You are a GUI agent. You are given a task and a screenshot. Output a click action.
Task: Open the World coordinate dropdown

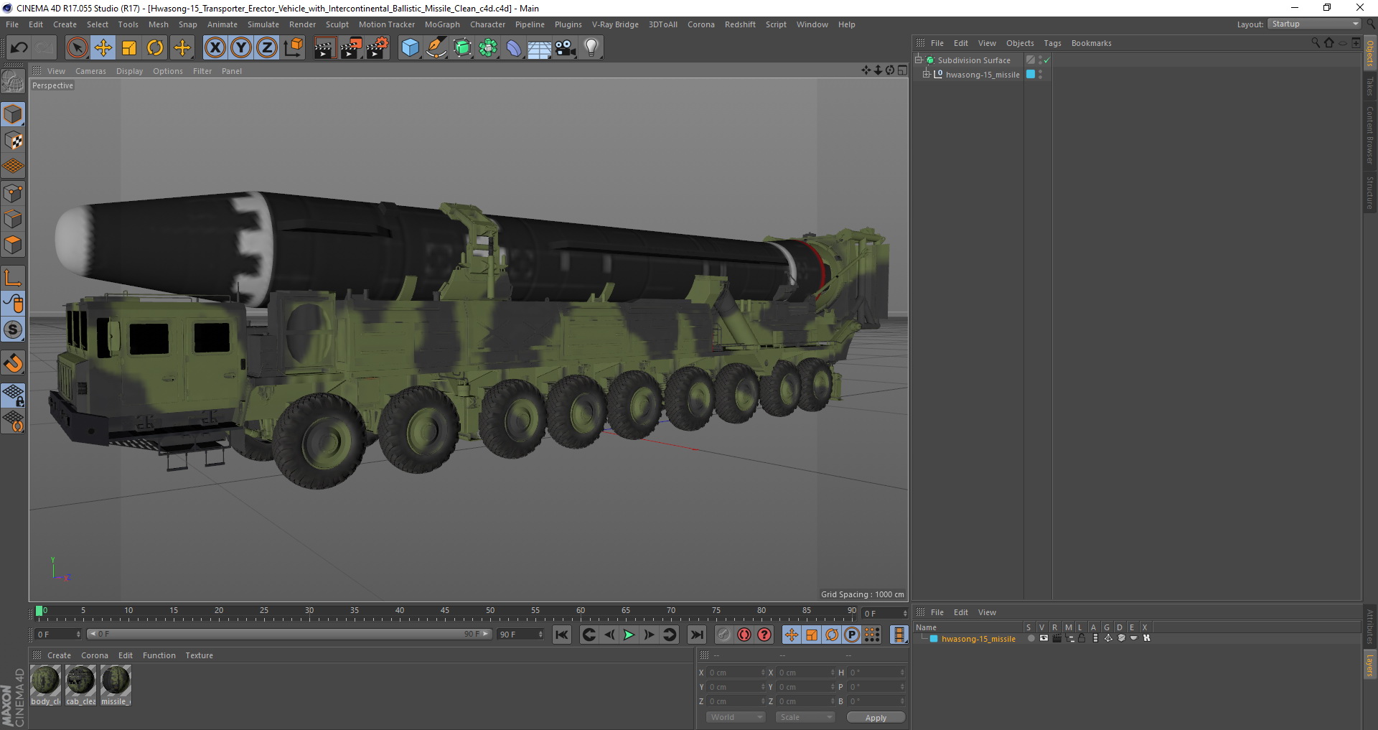[736, 717]
